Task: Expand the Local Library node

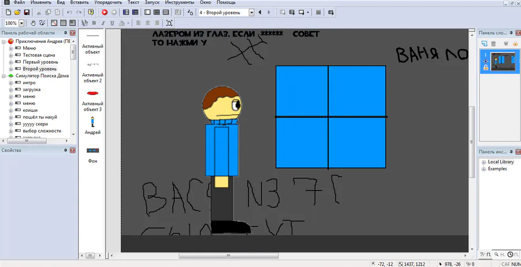Action: coord(484,162)
